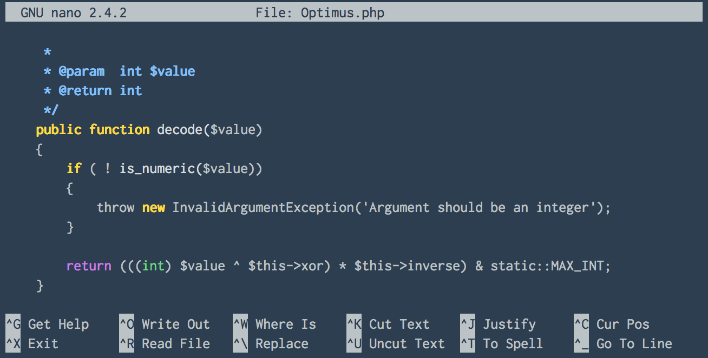Screen dimensions: 708x358
Task: Click the Optimus.php filename in header
Action: pyautogui.click(x=342, y=12)
